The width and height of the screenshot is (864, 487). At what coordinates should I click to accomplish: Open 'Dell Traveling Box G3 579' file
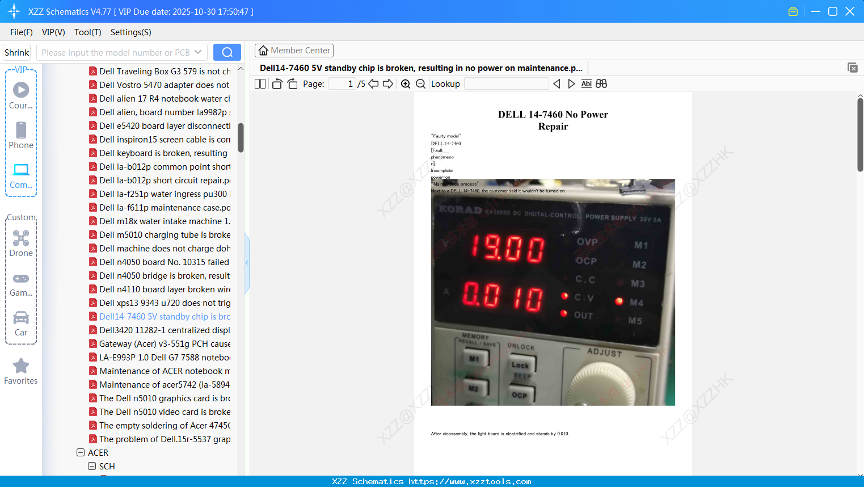tap(160, 71)
